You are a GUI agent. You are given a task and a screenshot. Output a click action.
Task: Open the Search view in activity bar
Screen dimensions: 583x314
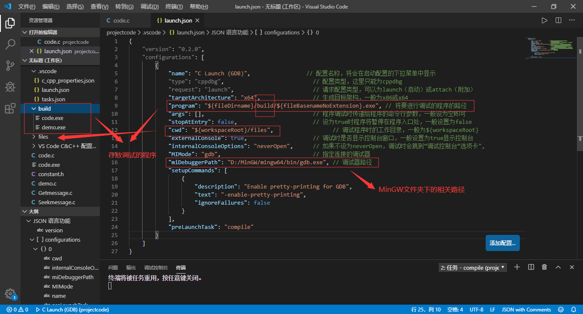point(10,44)
